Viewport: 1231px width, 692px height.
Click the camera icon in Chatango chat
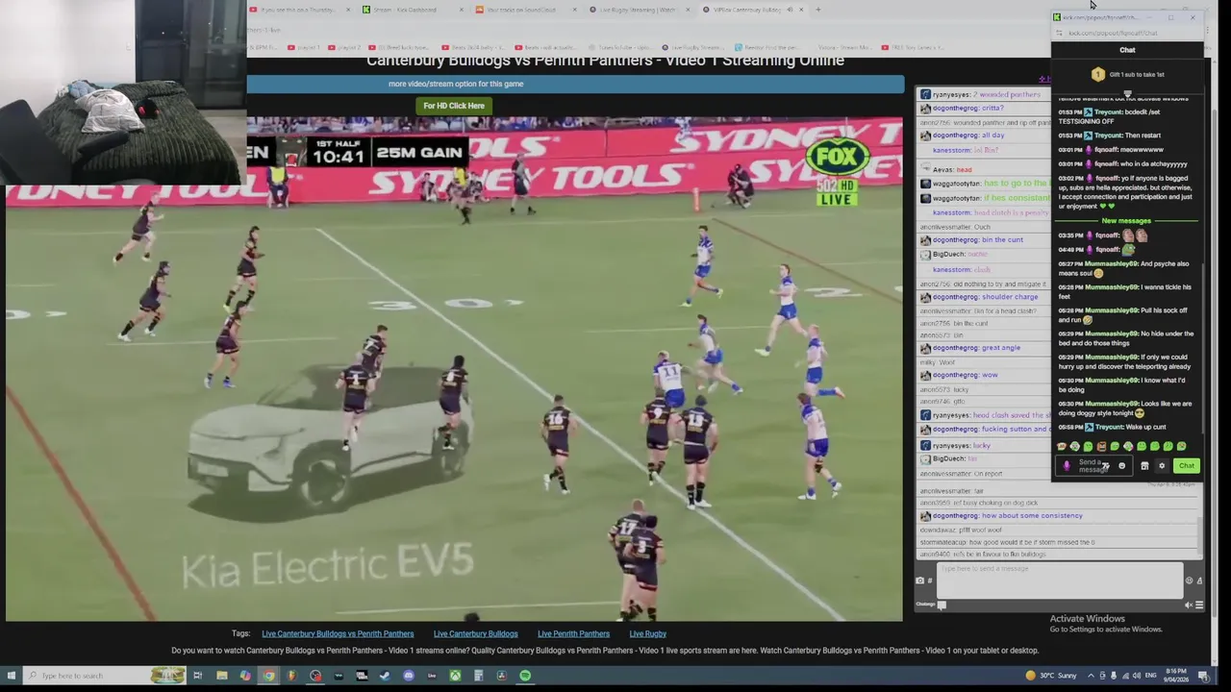(919, 581)
